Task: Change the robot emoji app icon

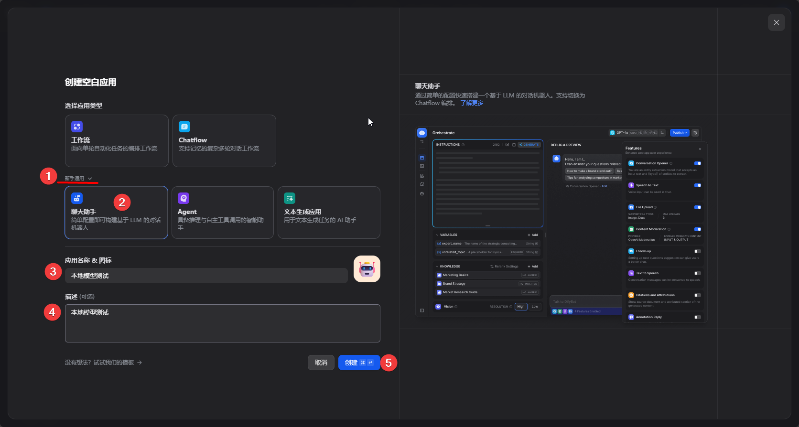Action: pyautogui.click(x=367, y=269)
